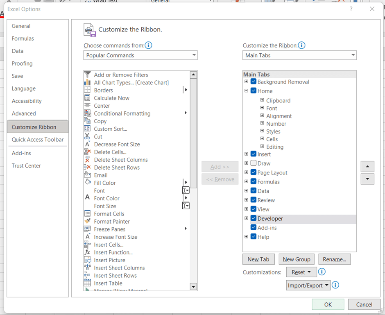Uncheck the Home tab checkbox
This screenshot has height=315, width=385.
254,91
